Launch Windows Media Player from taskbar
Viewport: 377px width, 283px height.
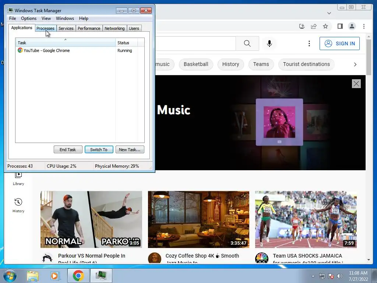(54, 276)
